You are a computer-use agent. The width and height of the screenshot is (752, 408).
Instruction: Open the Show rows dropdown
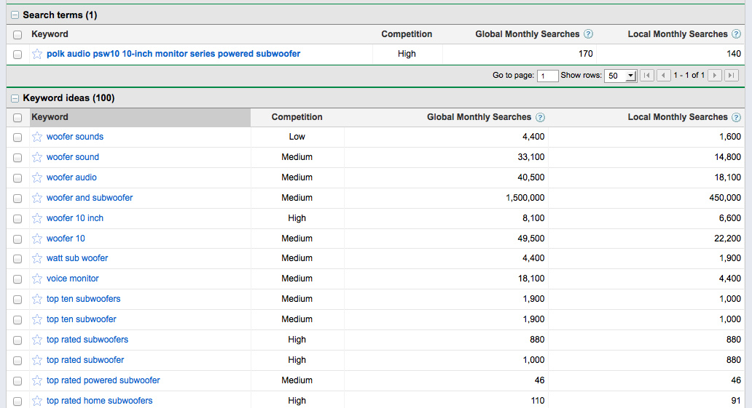coord(621,76)
